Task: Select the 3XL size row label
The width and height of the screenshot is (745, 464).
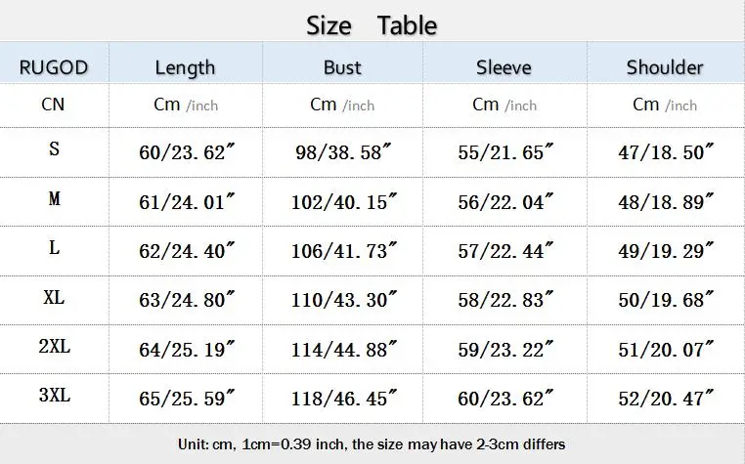Action: point(54,397)
